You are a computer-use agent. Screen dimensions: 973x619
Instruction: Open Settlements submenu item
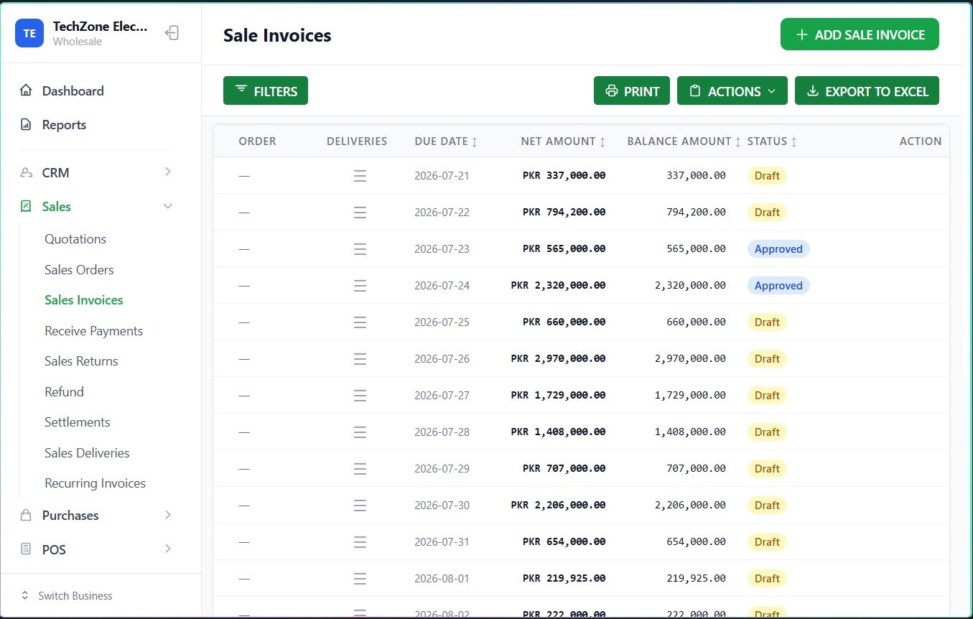(x=77, y=422)
